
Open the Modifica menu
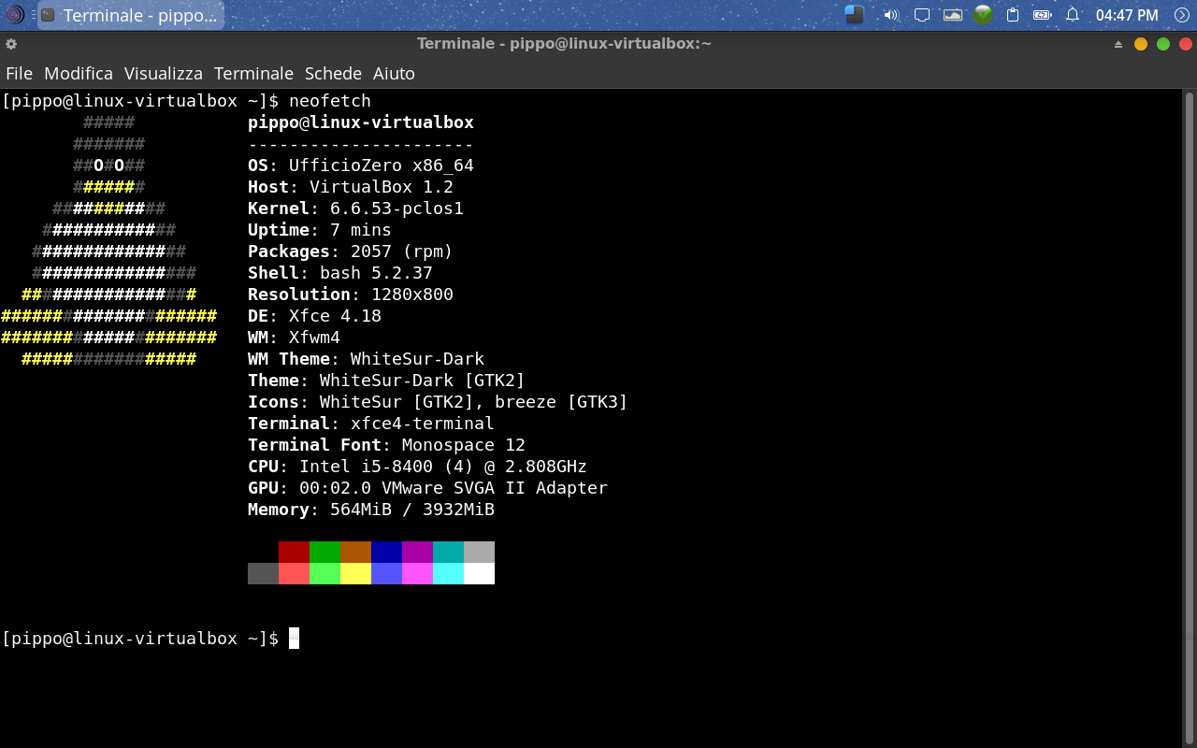tap(79, 73)
